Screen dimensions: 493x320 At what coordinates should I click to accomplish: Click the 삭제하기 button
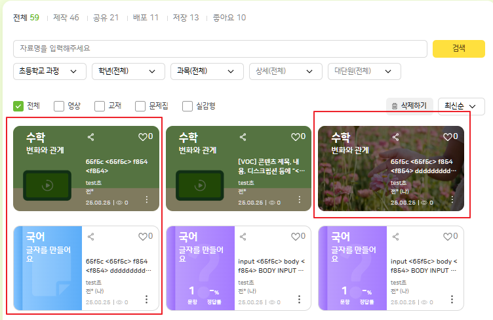[x=409, y=106]
